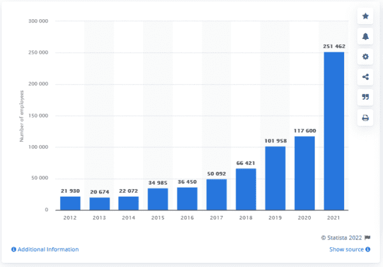
Task: Open the citation quote icon
Action: click(x=365, y=97)
